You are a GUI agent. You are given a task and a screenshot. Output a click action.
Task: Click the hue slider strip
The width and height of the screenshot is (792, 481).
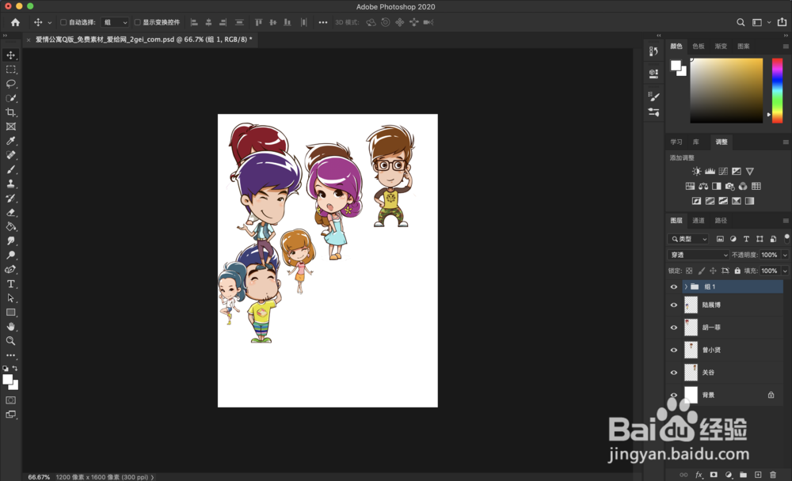click(x=778, y=90)
